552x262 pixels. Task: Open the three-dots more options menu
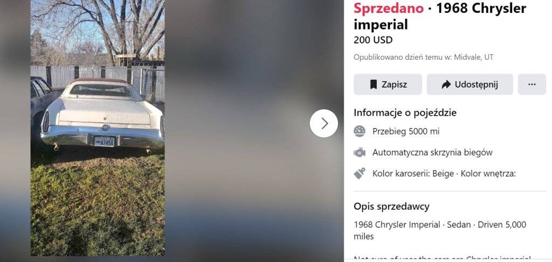click(532, 84)
